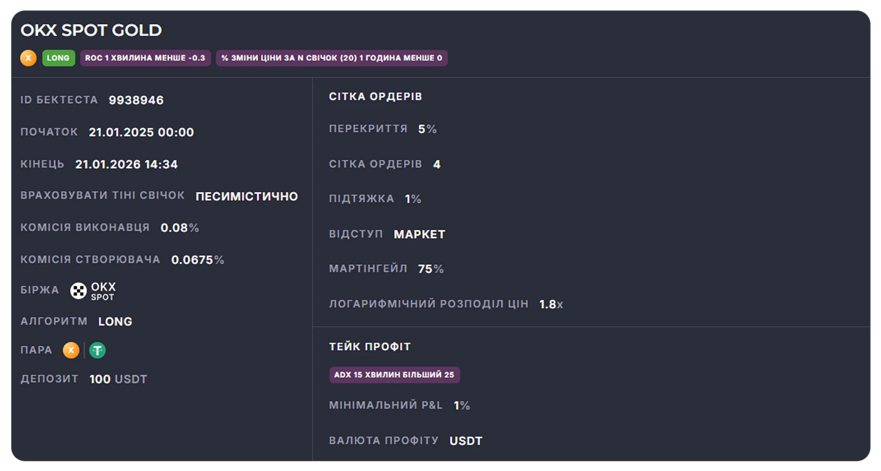Click the green LONG badge in header
Viewport: 881px width, 471px height.
pyautogui.click(x=59, y=58)
